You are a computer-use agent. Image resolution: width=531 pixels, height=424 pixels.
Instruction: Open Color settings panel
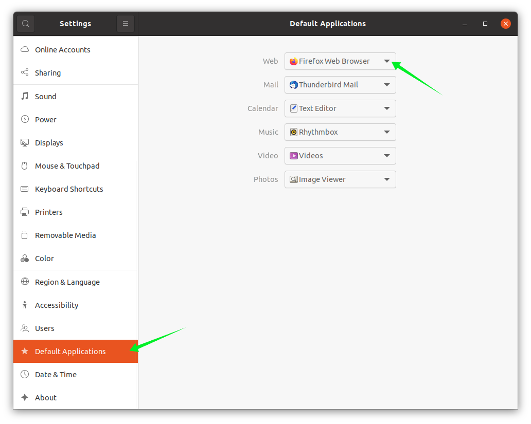point(76,258)
